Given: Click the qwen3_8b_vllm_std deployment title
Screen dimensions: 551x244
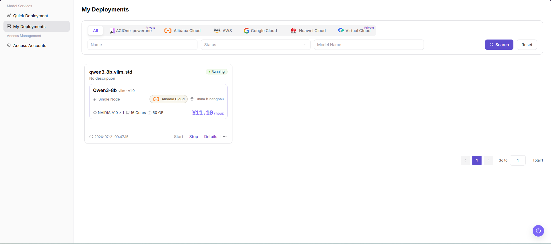Looking at the screenshot, I should 111,72.
